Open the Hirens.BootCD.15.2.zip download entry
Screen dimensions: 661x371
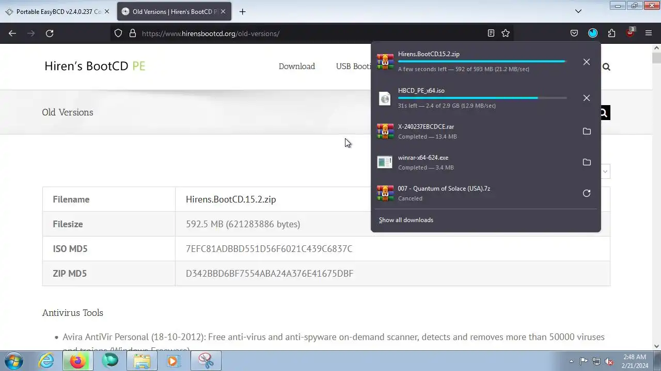[474, 62]
